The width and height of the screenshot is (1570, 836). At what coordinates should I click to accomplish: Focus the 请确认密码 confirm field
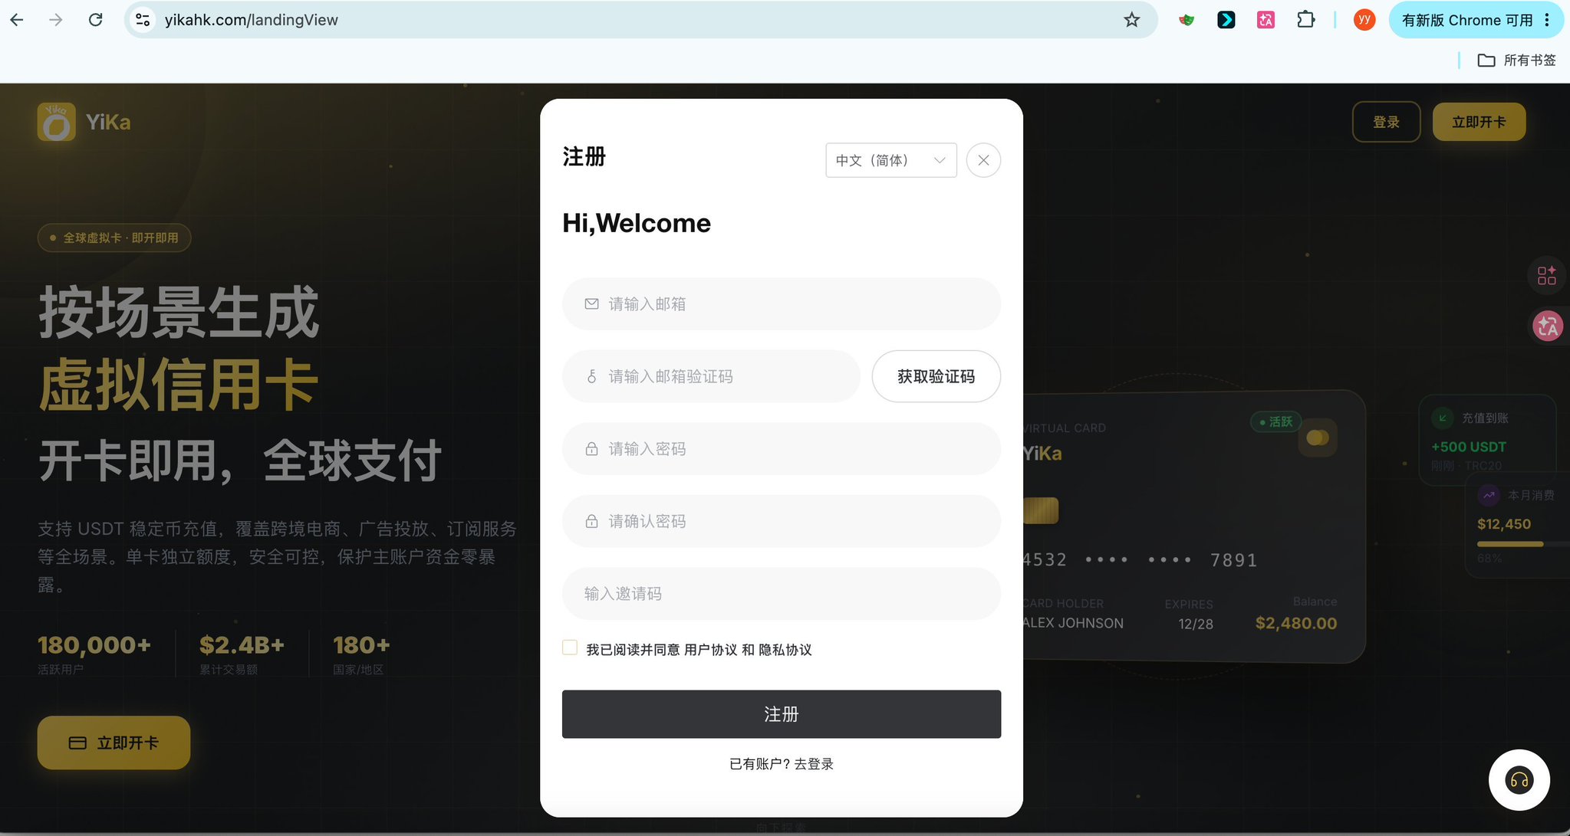pyautogui.click(x=781, y=521)
